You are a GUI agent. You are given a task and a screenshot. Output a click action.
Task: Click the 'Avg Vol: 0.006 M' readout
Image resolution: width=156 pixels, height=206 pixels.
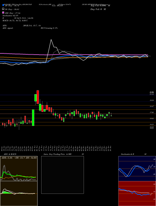point(100,6)
